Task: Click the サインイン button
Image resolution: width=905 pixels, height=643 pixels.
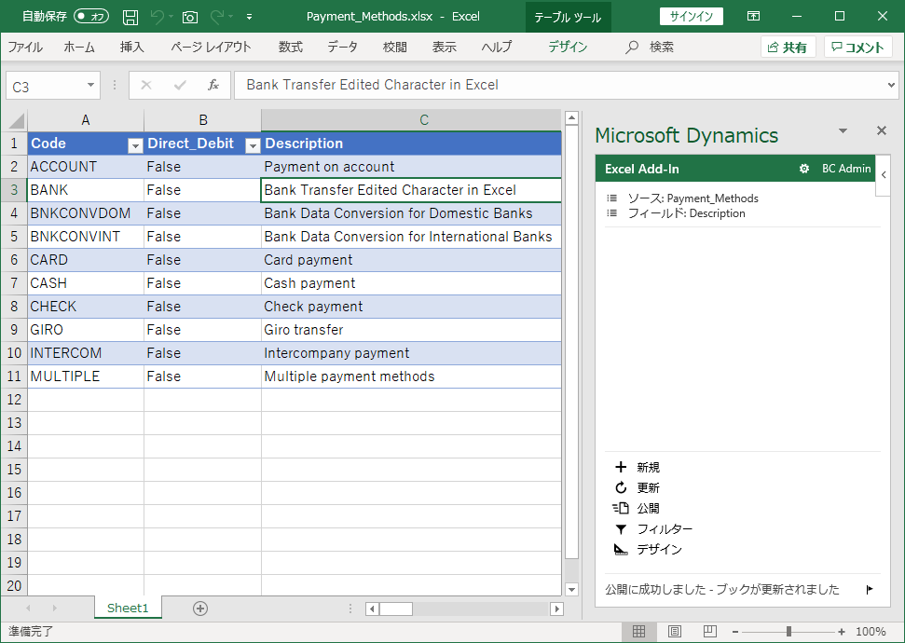Action: click(x=692, y=16)
